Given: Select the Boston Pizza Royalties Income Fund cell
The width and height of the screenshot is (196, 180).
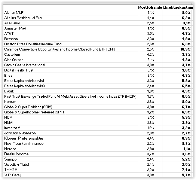Looking at the screenshot, I should click(x=71, y=44).
